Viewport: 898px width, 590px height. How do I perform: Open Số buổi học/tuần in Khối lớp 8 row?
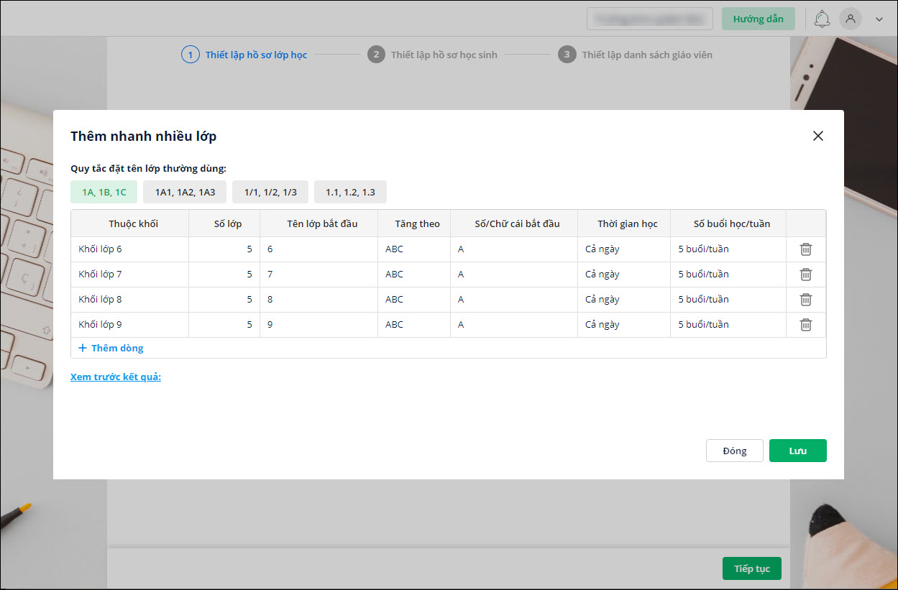728,300
